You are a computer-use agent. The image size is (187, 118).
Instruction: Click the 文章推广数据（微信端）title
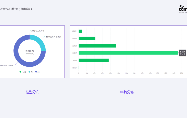click(16, 9)
